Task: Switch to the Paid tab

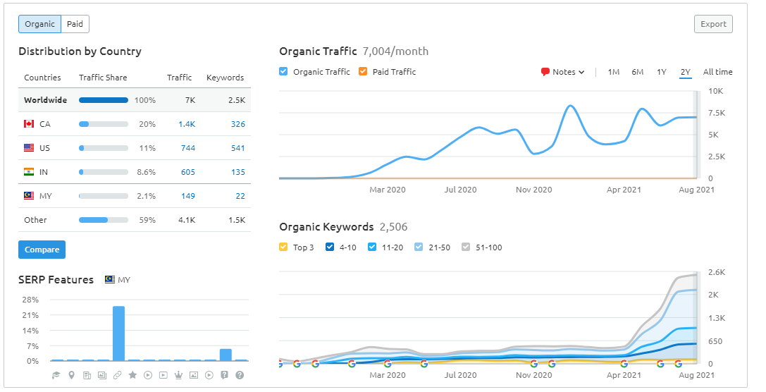Action: 75,24
